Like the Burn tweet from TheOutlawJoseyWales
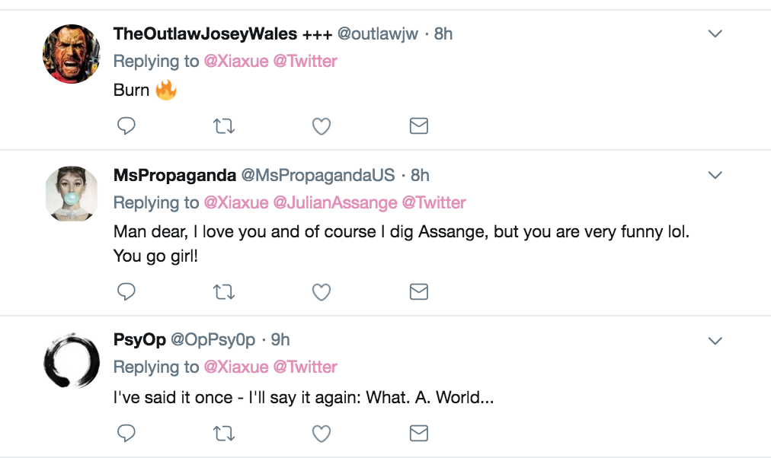 [x=322, y=126]
